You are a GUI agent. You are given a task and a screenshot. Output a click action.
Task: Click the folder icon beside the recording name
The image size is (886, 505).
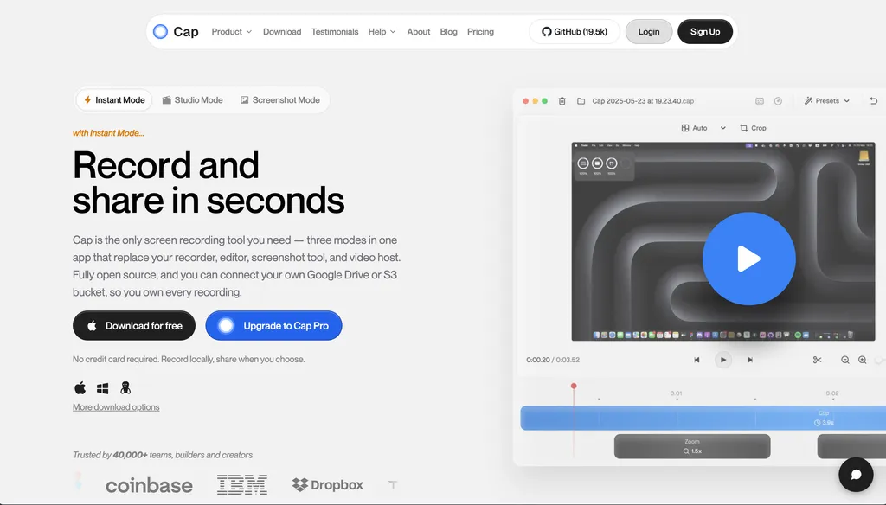(x=581, y=101)
